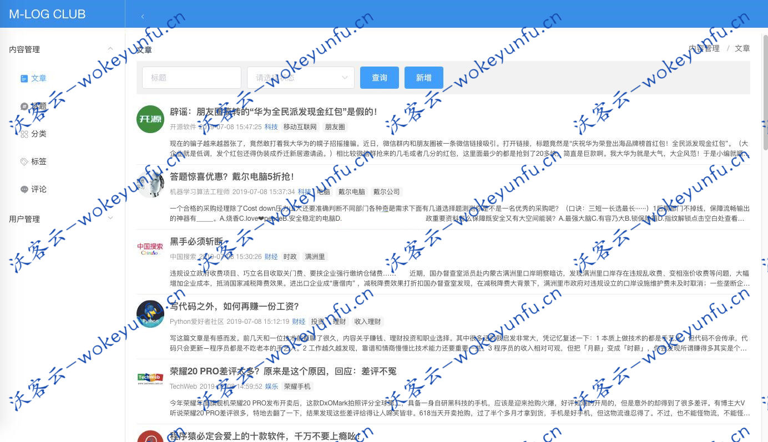
Task: Click the 满洲里 tag
Action: pyautogui.click(x=315, y=257)
